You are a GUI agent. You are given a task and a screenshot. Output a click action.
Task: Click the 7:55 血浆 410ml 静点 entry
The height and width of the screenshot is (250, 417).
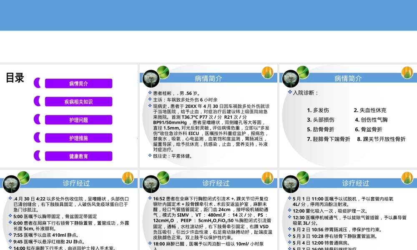46,235
